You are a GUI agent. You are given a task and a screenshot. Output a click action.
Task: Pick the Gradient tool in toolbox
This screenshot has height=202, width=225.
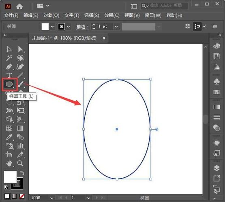(20, 128)
